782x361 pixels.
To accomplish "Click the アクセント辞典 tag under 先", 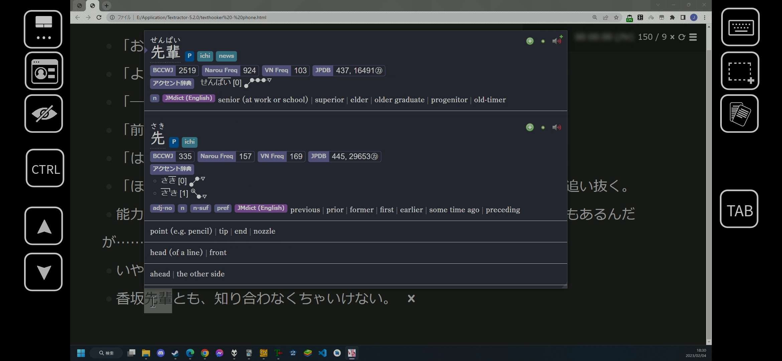I will click(x=172, y=169).
